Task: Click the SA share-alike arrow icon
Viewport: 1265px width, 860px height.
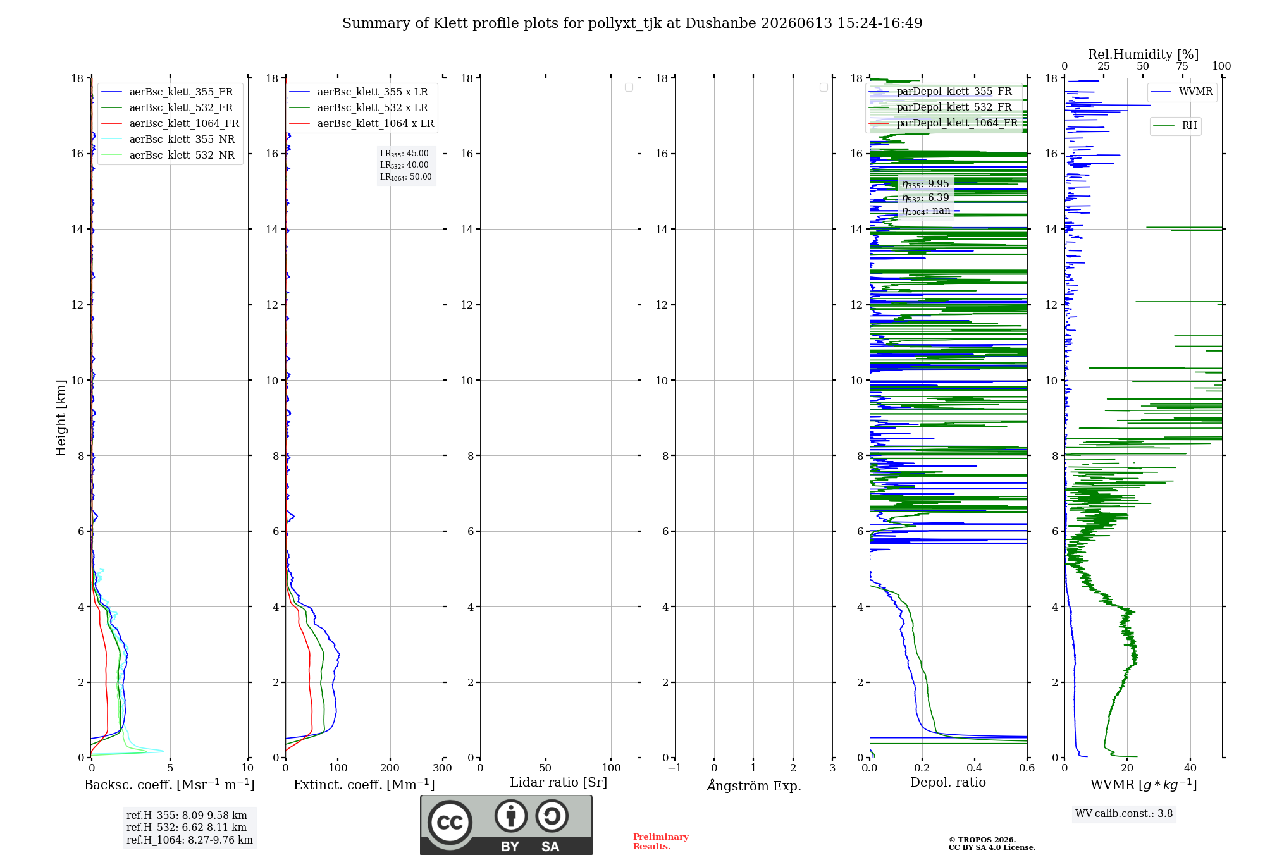Action: 552,816
